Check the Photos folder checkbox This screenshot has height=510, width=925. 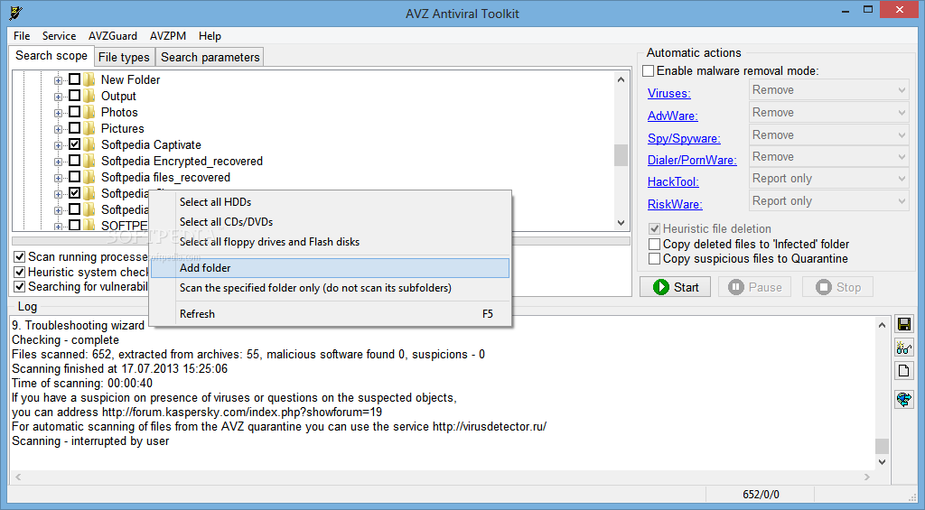click(74, 111)
